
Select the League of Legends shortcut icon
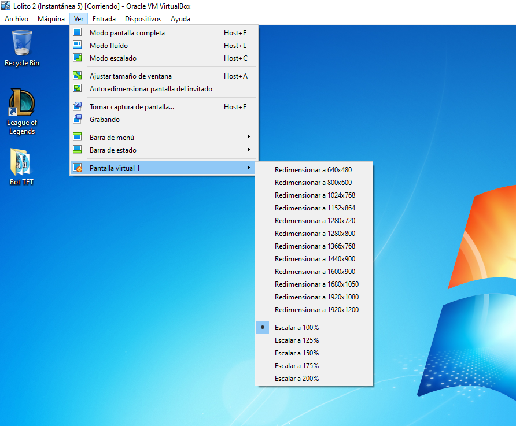pos(22,104)
